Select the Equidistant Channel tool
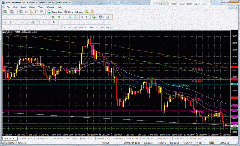Image resolution: width=240 pixels, height=146 pixels. (33, 22)
